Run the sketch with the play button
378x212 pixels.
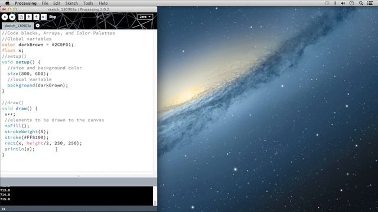pyautogui.click(x=5, y=17)
